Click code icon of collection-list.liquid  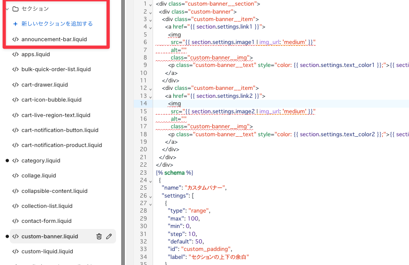tap(15, 206)
